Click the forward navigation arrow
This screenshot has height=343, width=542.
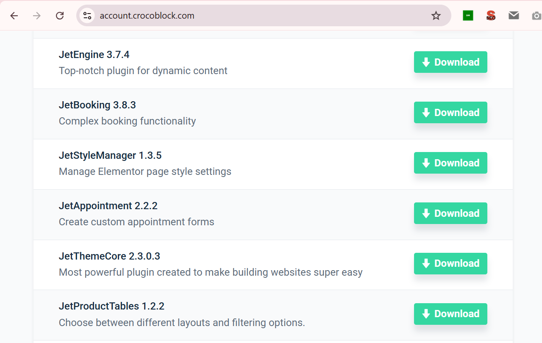[37, 15]
